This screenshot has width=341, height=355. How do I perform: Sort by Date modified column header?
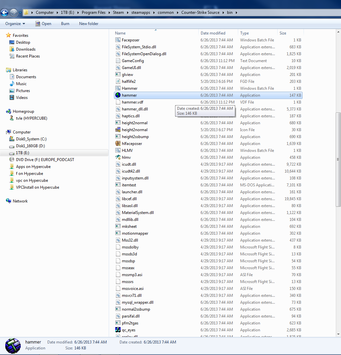pos(218,33)
